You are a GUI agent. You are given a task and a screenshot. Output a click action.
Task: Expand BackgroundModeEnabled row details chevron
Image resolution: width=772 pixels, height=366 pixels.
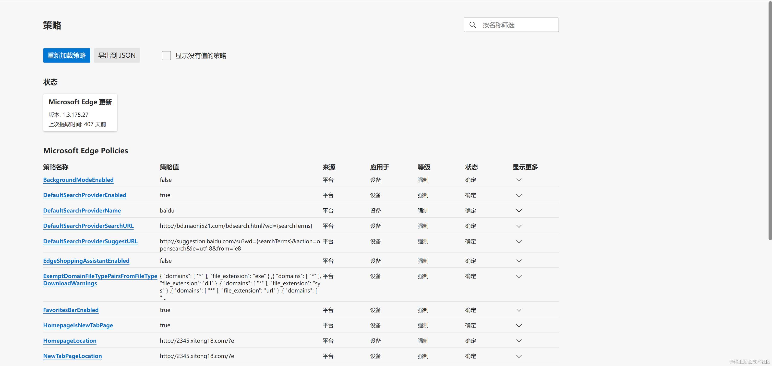(x=519, y=180)
